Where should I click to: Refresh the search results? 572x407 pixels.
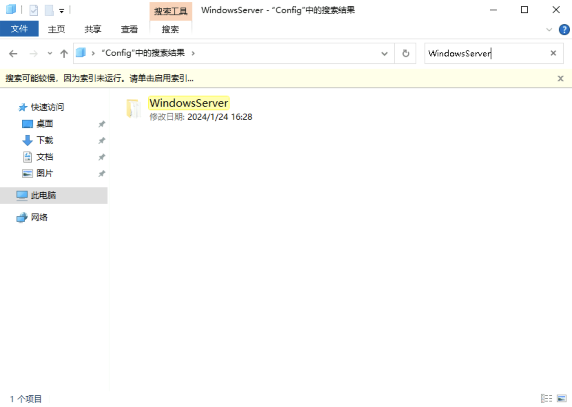click(406, 53)
